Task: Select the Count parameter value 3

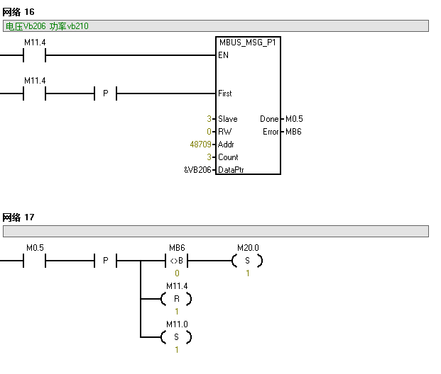Action: [209, 157]
